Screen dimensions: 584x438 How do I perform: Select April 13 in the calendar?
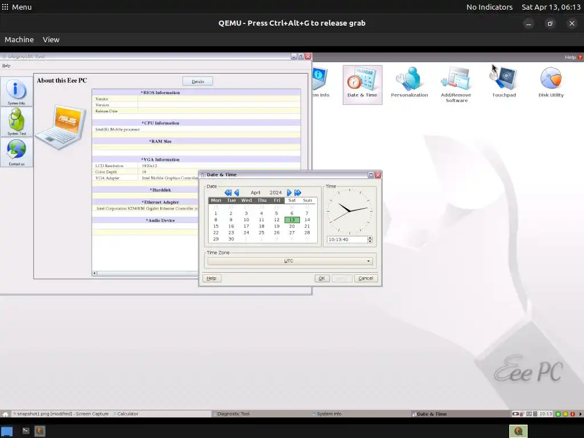tap(292, 220)
